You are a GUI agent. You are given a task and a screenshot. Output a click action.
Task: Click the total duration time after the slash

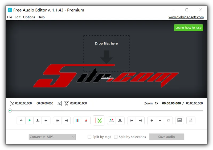point(194,103)
